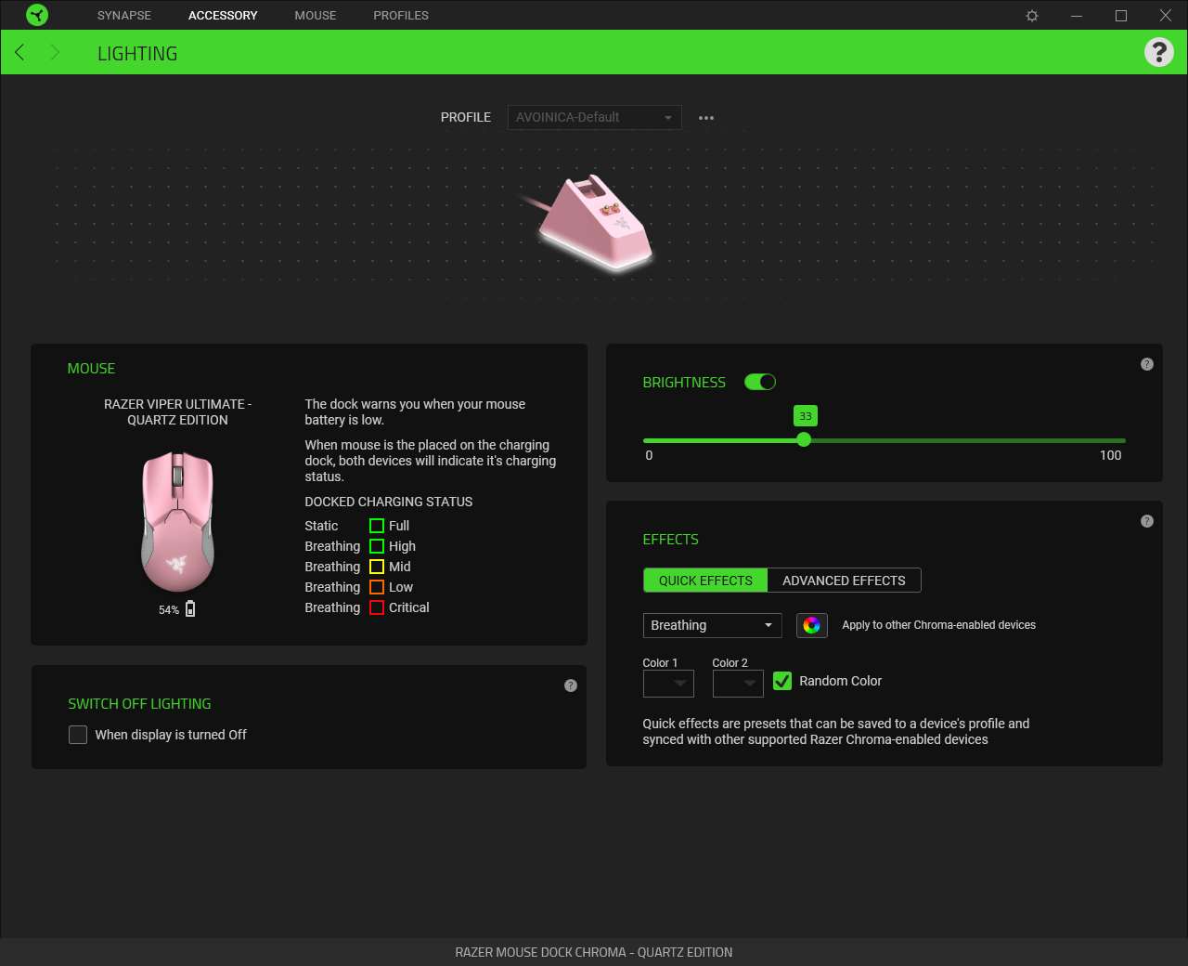1188x966 pixels.
Task: Open the Profiles tab
Action: point(401,16)
